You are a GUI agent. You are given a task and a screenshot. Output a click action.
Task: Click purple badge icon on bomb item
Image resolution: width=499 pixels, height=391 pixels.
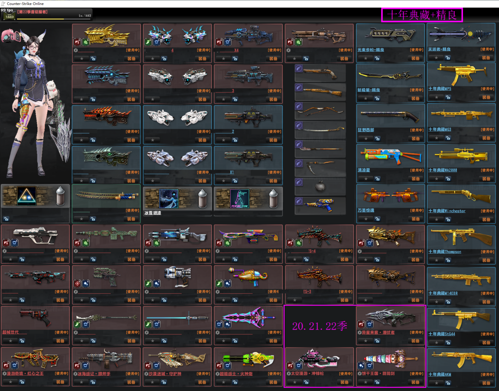[x=299, y=182]
